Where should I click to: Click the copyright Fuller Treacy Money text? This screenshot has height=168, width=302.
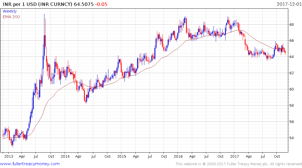click(x=239, y=164)
